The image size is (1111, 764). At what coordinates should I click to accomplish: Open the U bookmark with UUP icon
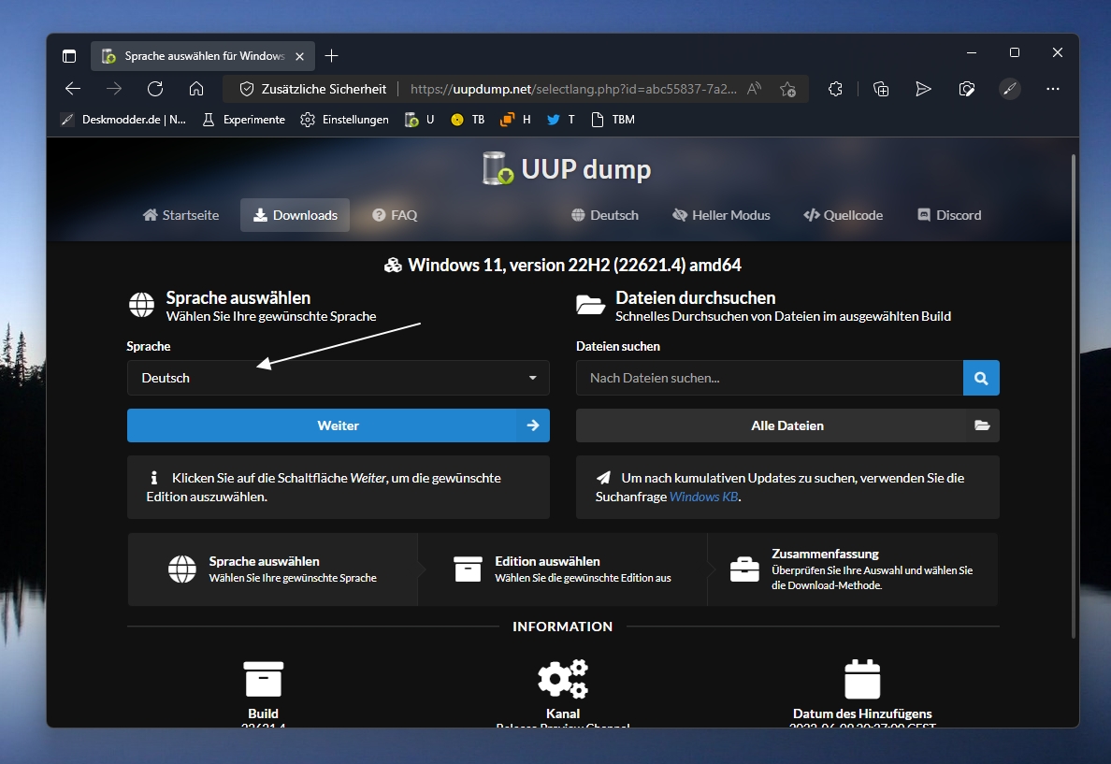[x=420, y=120]
